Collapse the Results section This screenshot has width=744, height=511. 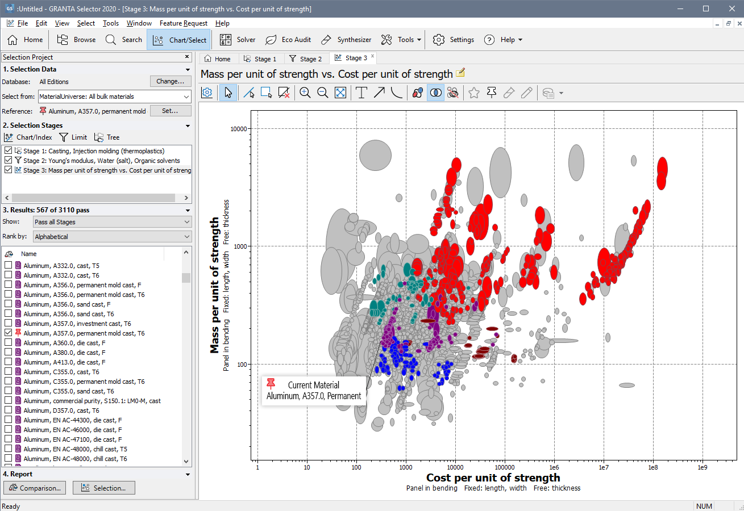click(x=188, y=210)
